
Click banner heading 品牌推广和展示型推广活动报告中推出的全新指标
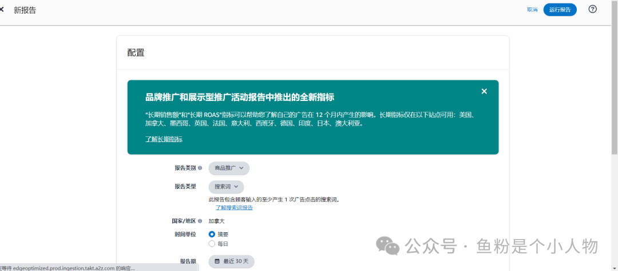pyautogui.click(x=240, y=97)
